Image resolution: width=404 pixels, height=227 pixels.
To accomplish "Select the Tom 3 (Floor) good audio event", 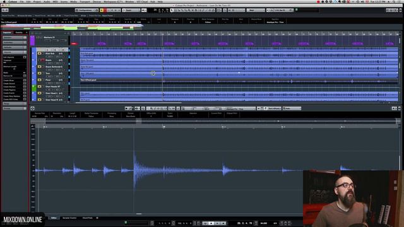I will coord(239,81).
